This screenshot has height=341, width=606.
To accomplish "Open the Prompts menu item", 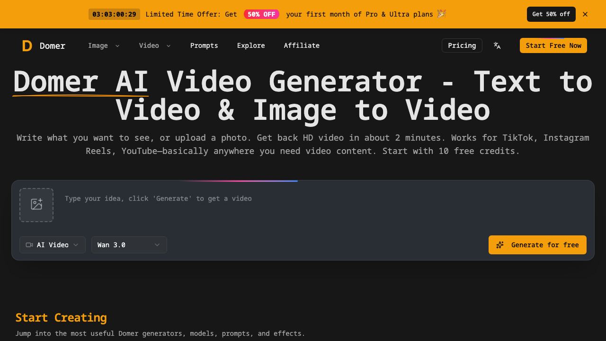I will (204, 45).
